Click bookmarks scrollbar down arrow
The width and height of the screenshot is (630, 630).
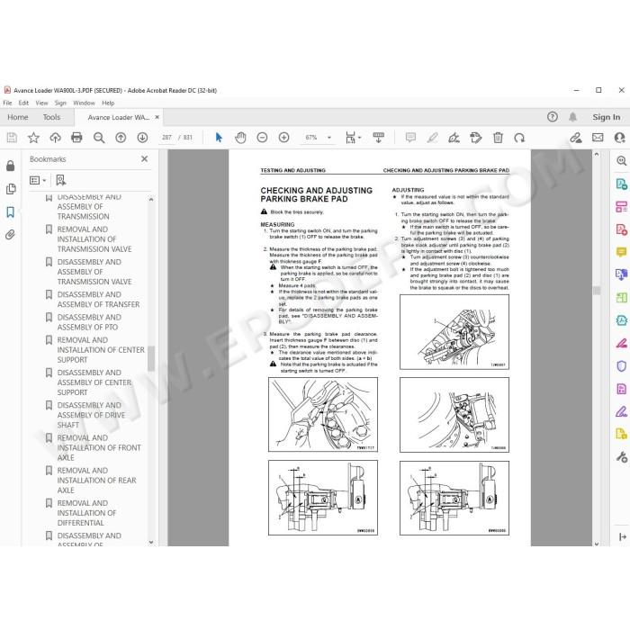[151, 542]
